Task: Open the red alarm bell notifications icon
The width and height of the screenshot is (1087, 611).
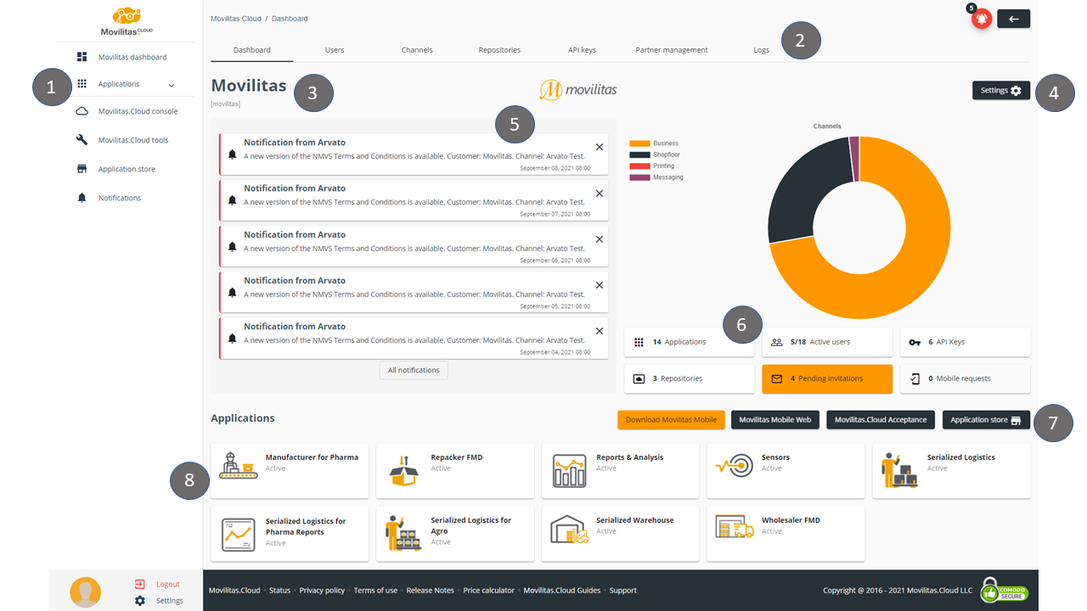Action: [x=982, y=19]
